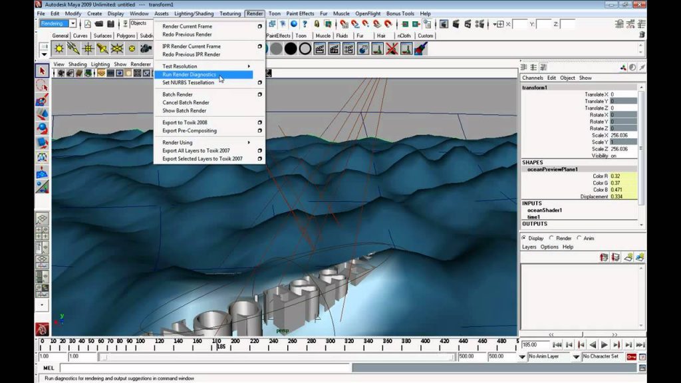Create ambient light from the shelf

pyautogui.click(x=59, y=49)
